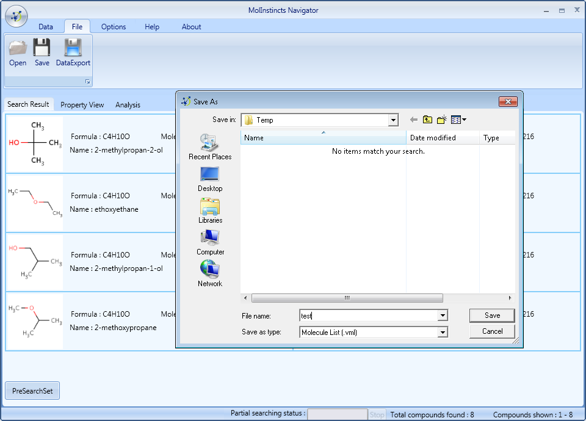Expand the Save as type dropdown
Image resolution: width=586 pixels, height=421 pixels.
pyautogui.click(x=443, y=332)
